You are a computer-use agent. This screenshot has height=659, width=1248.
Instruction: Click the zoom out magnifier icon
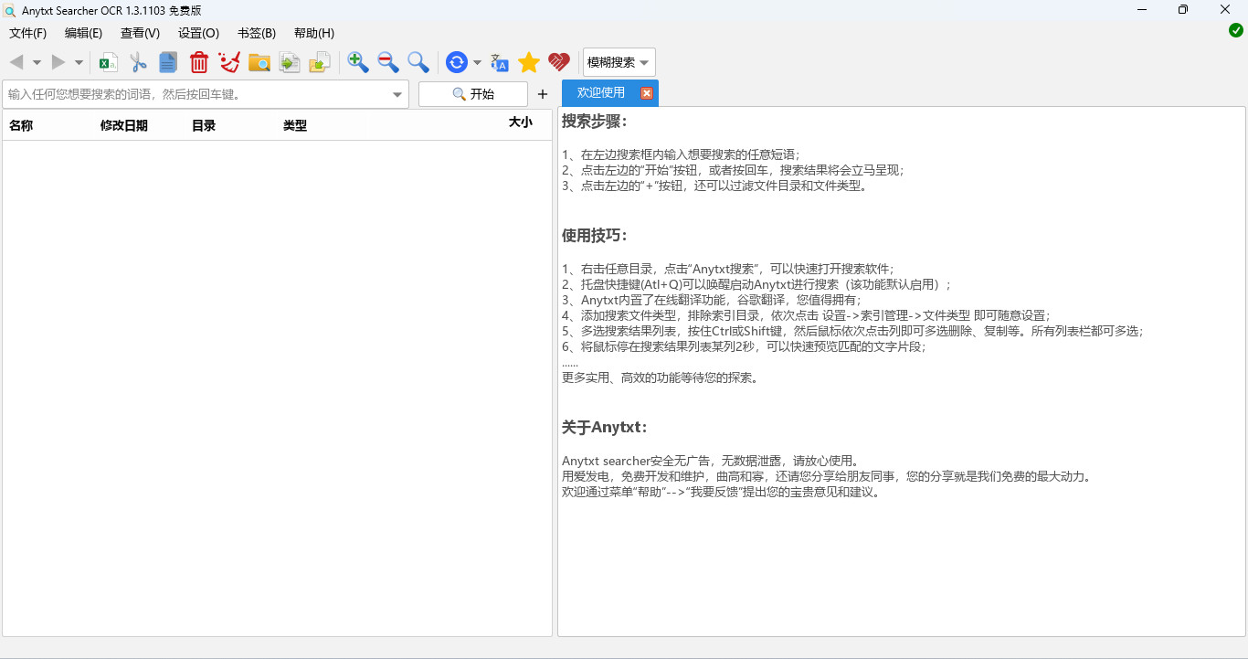388,62
